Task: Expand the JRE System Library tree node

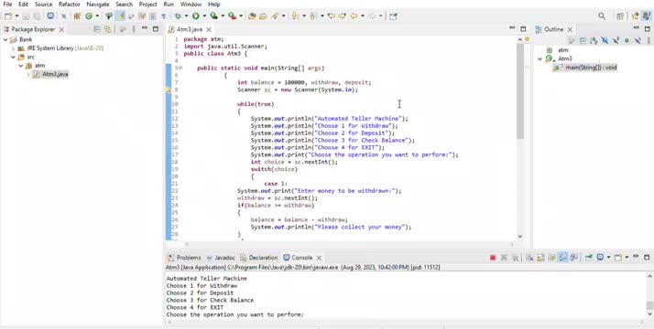Action: click(13, 48)
